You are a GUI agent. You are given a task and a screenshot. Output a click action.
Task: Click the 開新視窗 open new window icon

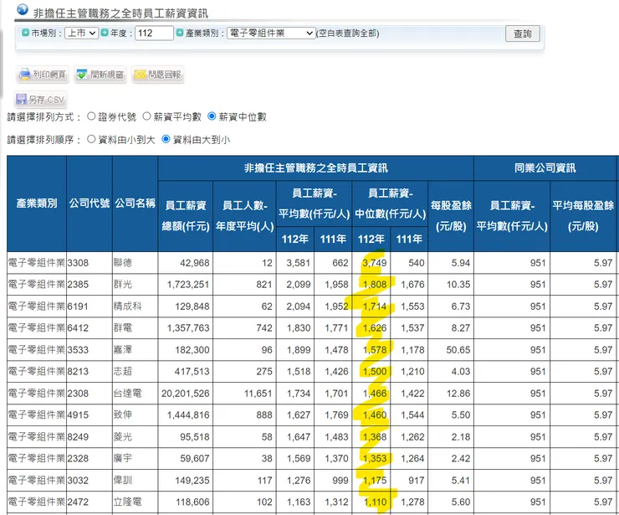82,75
